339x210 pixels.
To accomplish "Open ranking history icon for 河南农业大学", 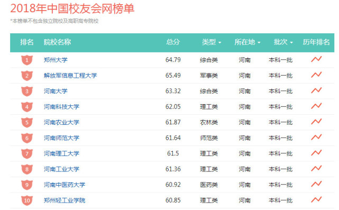I will tap(316, 122).
